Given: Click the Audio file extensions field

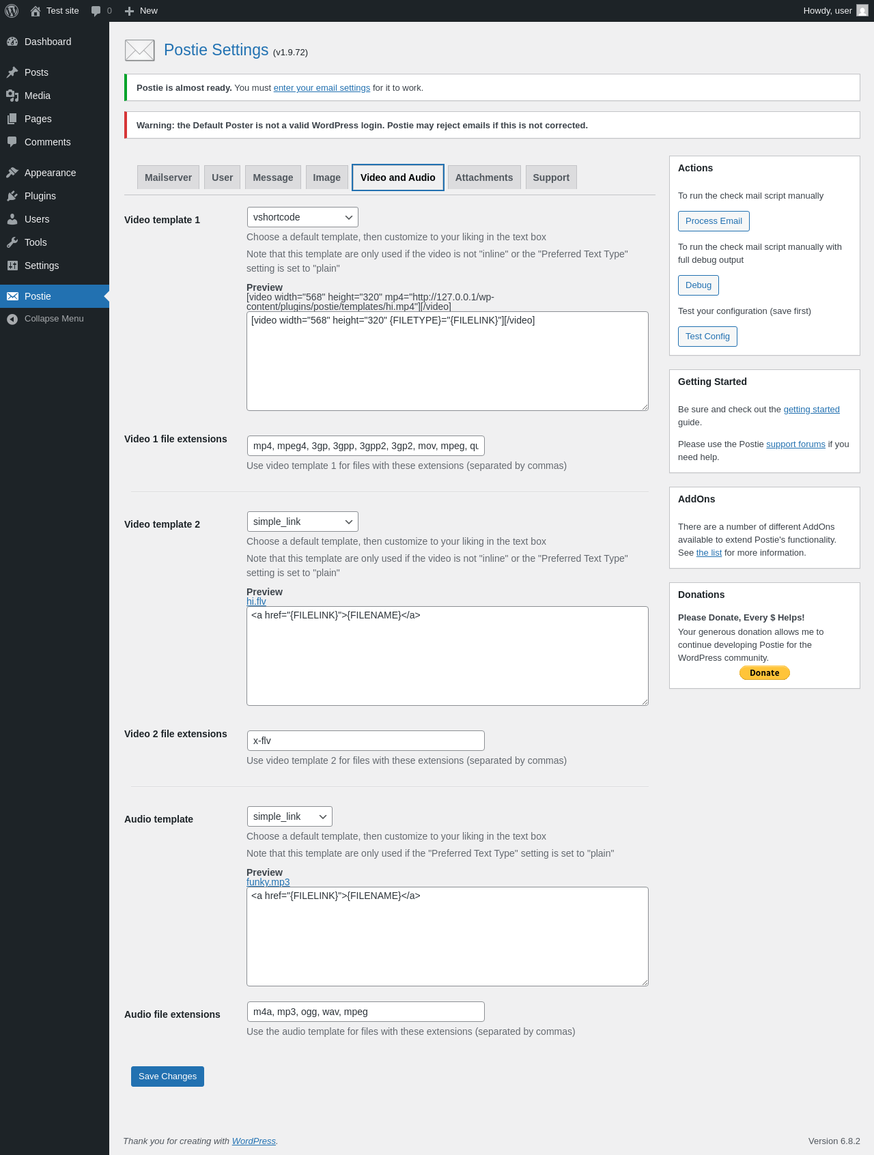Looking at the screenshot, I should pos(365,1012).
